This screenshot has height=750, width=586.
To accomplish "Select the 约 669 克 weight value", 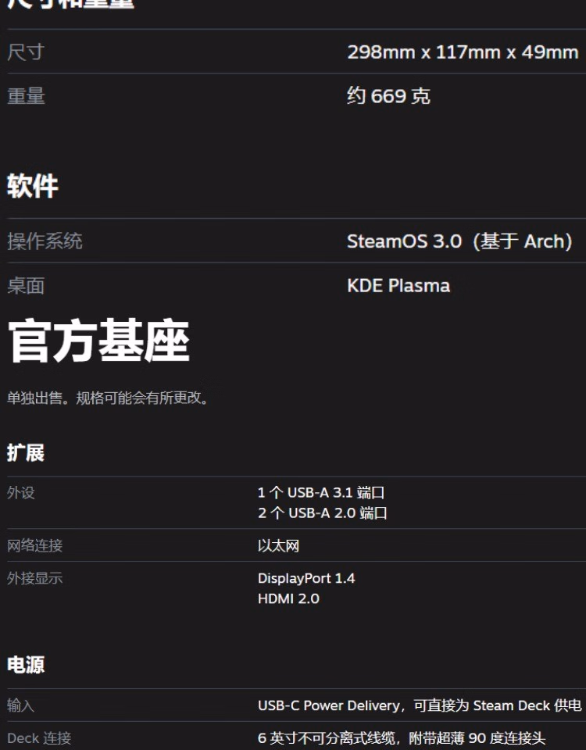I will [388, 96].
